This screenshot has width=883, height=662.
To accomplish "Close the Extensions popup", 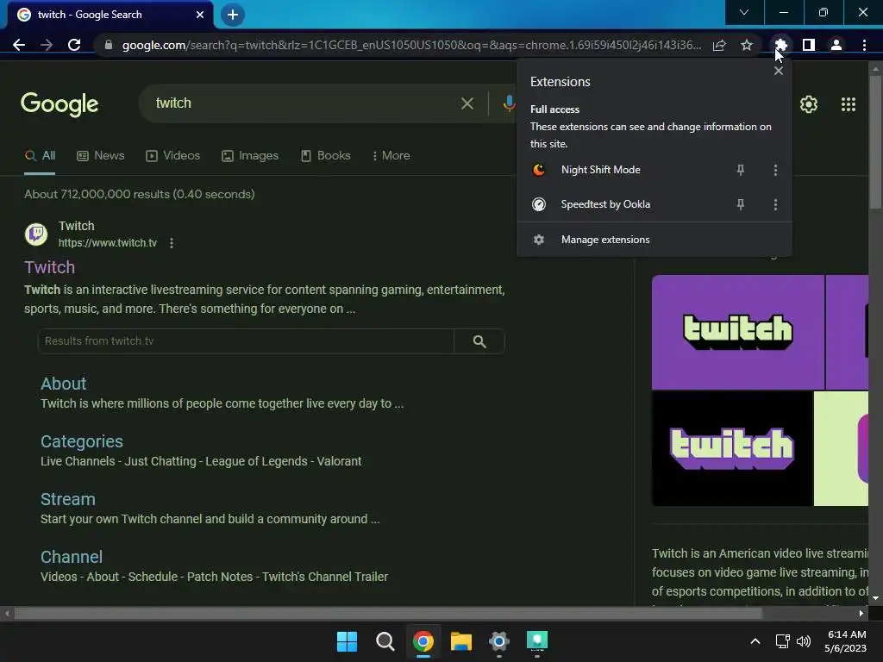I will pos(779,71).
